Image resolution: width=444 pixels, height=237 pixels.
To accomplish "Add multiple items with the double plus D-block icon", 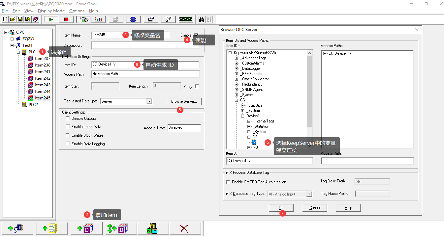I will point(120,228).
